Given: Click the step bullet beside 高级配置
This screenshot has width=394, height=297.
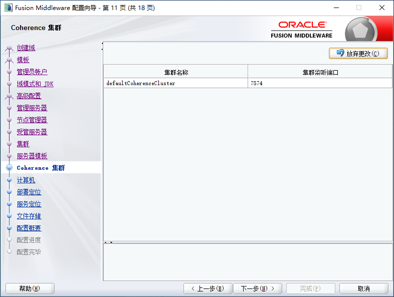Looking at the screenshot, I should tap(10, 96).
